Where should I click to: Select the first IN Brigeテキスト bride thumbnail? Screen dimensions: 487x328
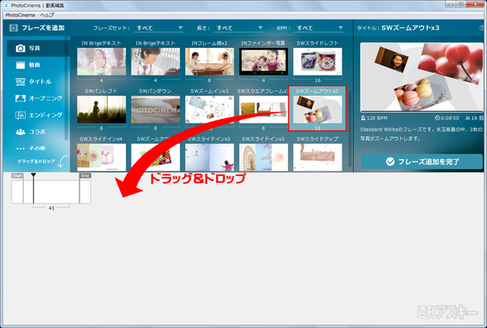pyautogui.click(x=101, y=62)
